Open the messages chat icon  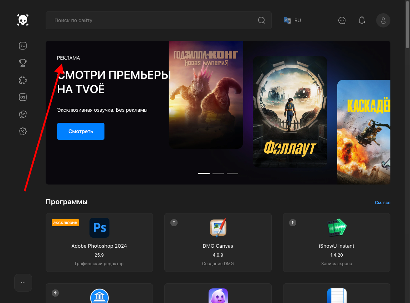tap(342, 20)
